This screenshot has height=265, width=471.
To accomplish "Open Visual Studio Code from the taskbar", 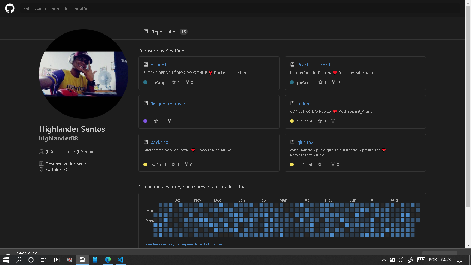I will tap(120, 260).
